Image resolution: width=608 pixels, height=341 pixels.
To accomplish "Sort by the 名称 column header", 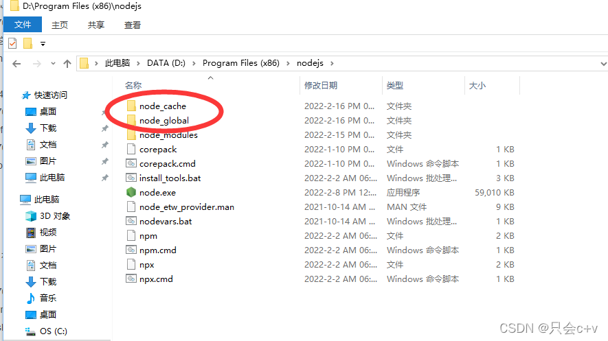I will [x=133, y=85].
